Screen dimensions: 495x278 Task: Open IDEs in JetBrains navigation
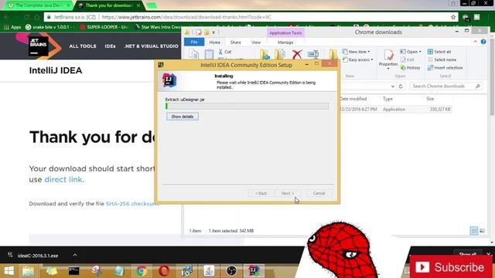[x=110, y=46]
